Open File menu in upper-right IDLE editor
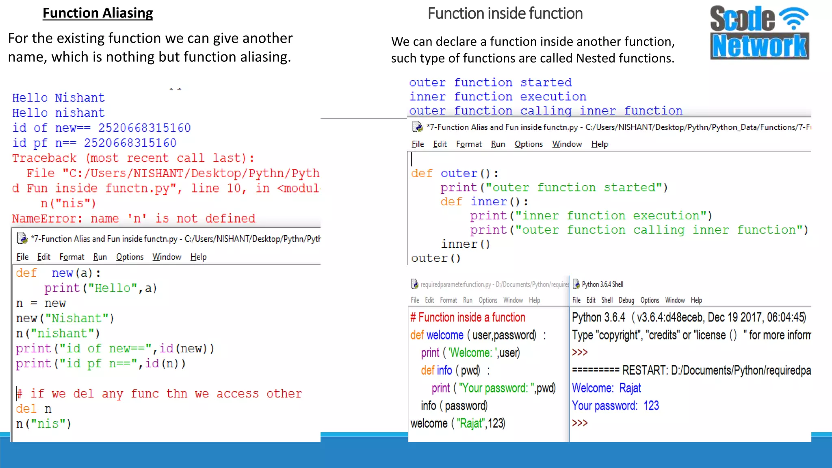Viewport: 832px width, 468px height. [x=418, y=144]
